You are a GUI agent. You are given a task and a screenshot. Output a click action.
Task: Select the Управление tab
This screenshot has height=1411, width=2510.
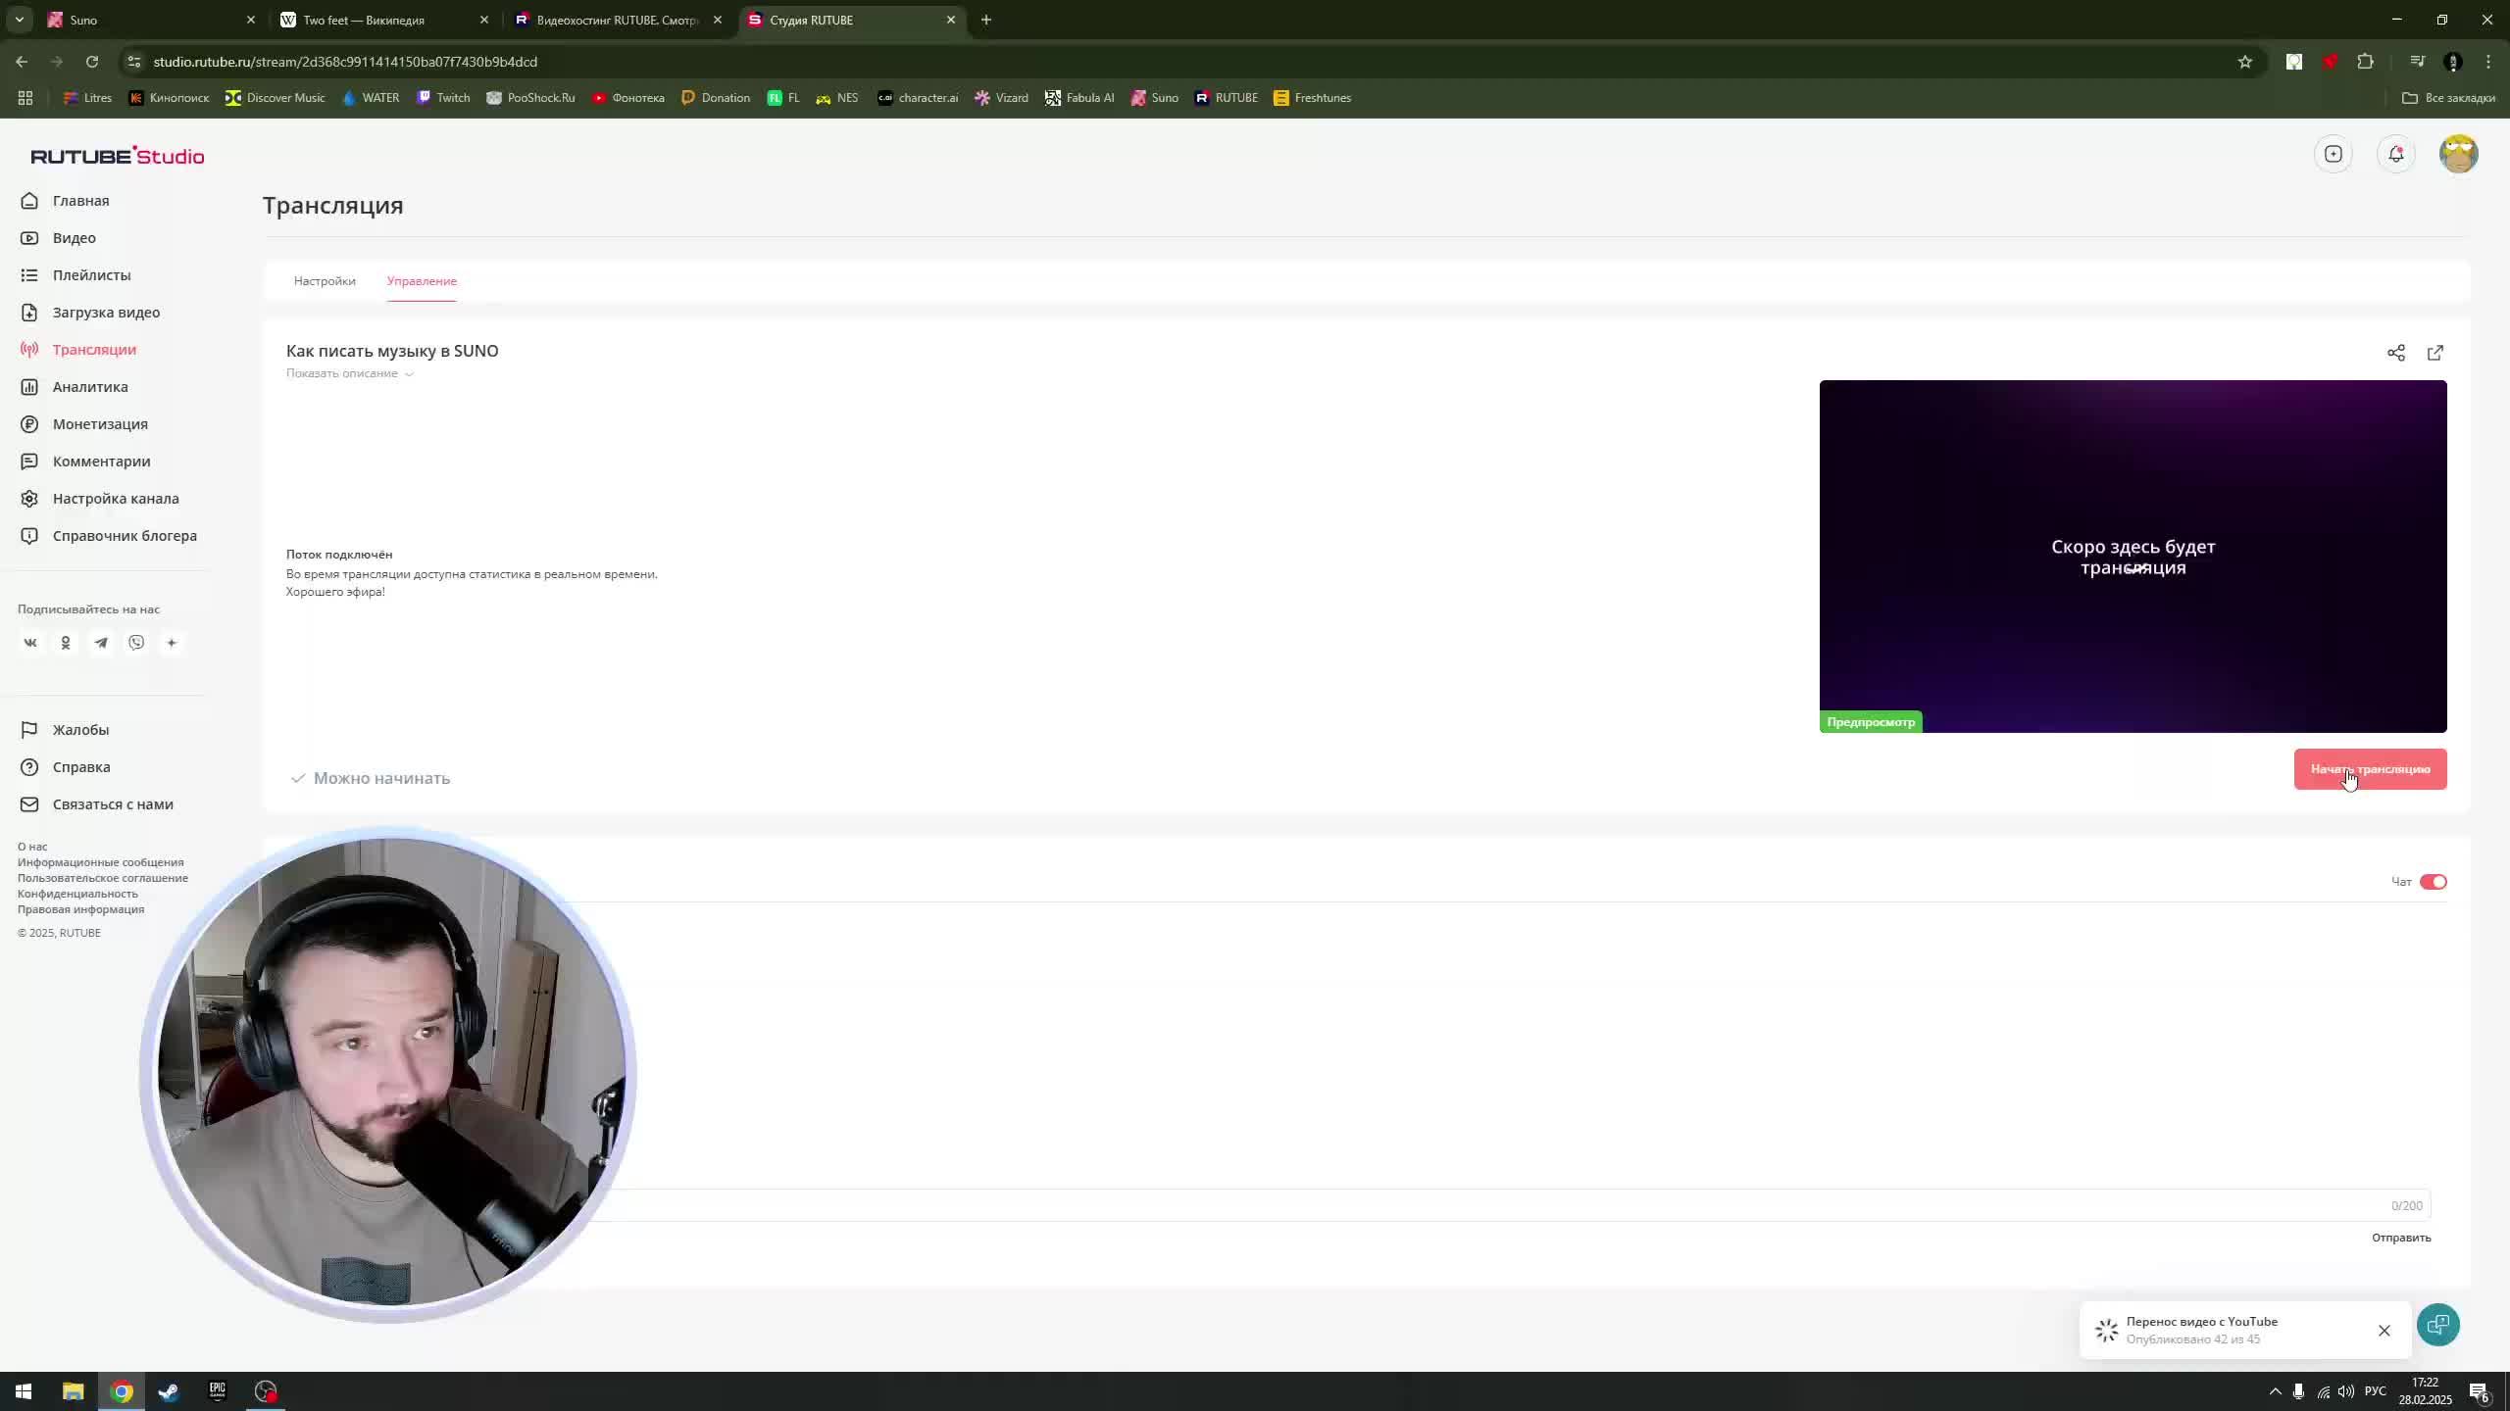coord(421,281)
